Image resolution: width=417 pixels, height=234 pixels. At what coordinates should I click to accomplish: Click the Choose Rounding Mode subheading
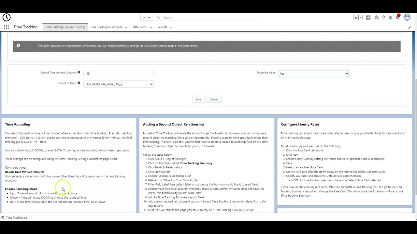(x=21, y=189)
